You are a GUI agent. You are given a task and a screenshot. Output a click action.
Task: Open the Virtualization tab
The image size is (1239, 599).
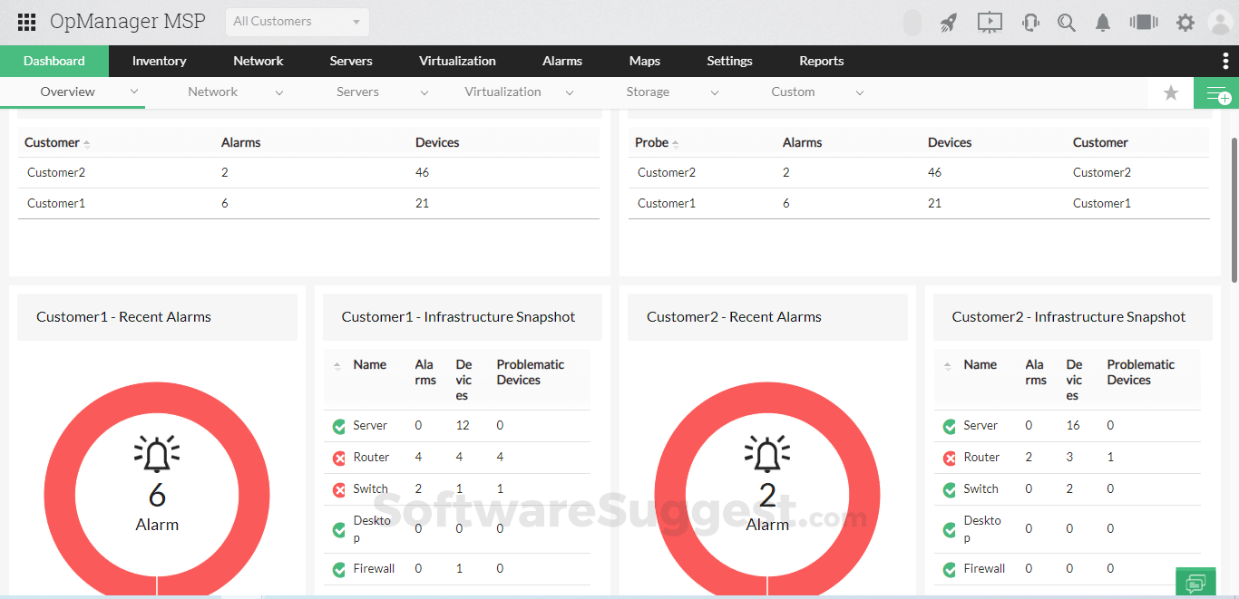pyautogui.click(x=457, y=61)
